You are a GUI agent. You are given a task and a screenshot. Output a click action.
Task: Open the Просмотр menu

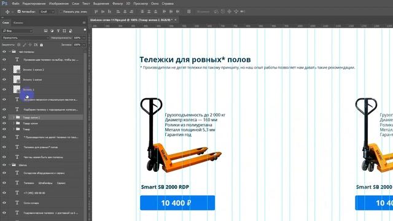[x=141, y=4]
